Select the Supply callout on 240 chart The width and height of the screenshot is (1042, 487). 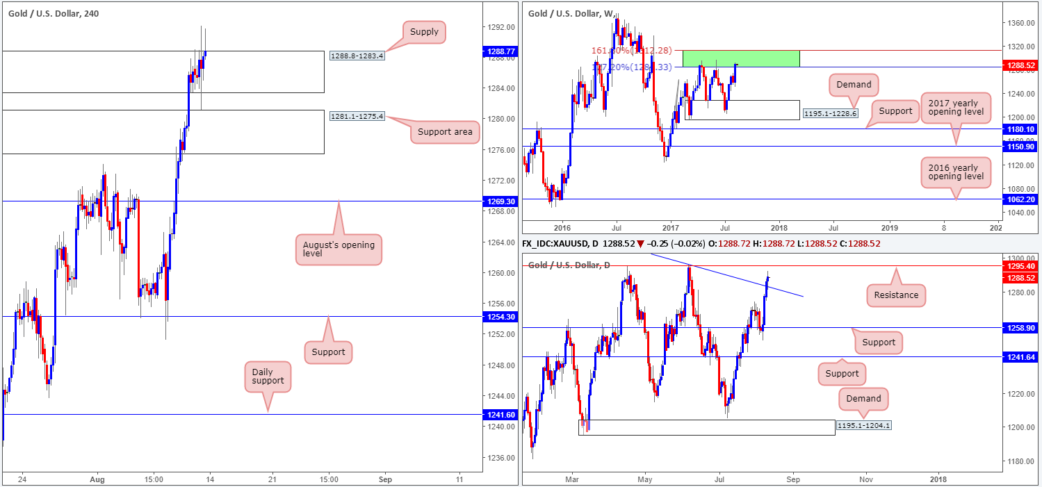click(424, 32)
